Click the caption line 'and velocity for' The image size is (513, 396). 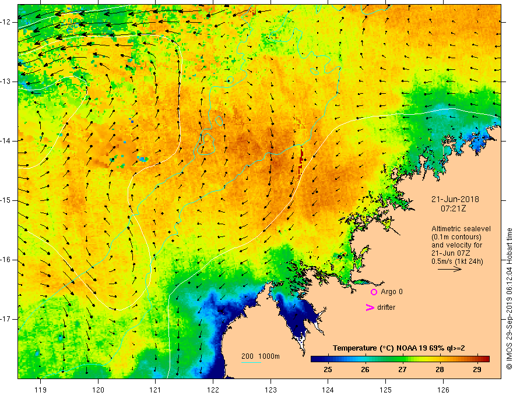456,245
